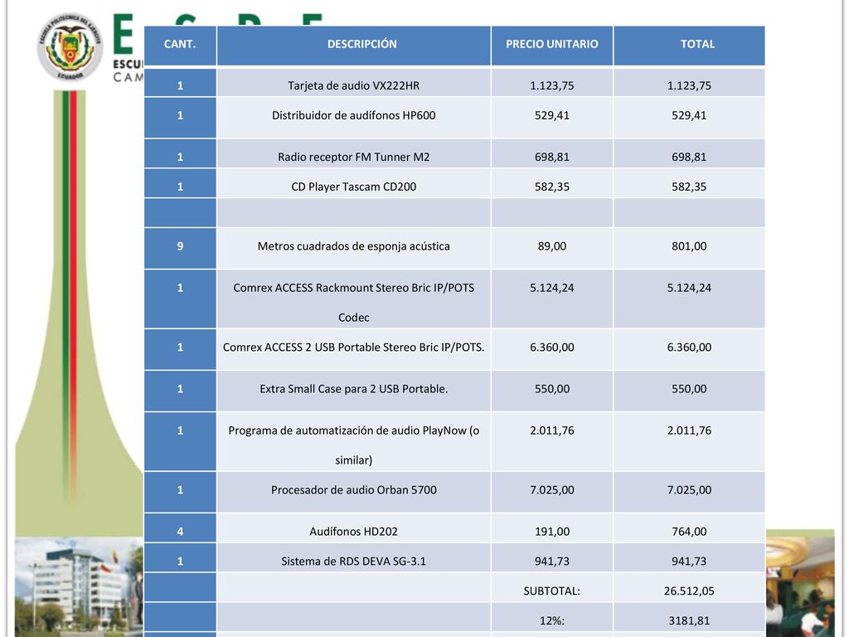Image resolution: width=849 pixels, height=637 pixels.
Task: Select the DESCRIPCIÓN column header
Action: pos(353,46)
